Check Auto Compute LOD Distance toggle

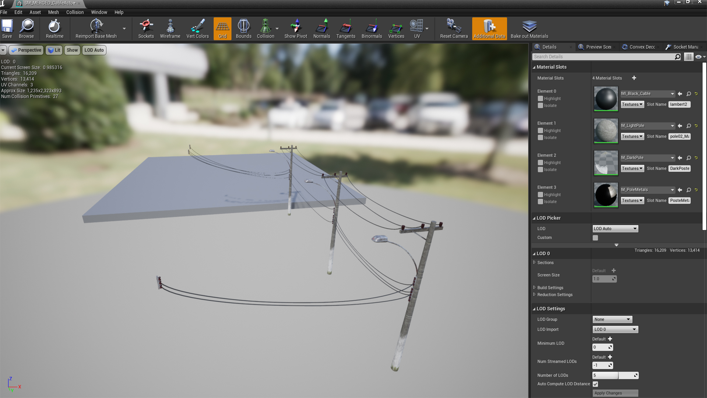[x=595, y=384]
